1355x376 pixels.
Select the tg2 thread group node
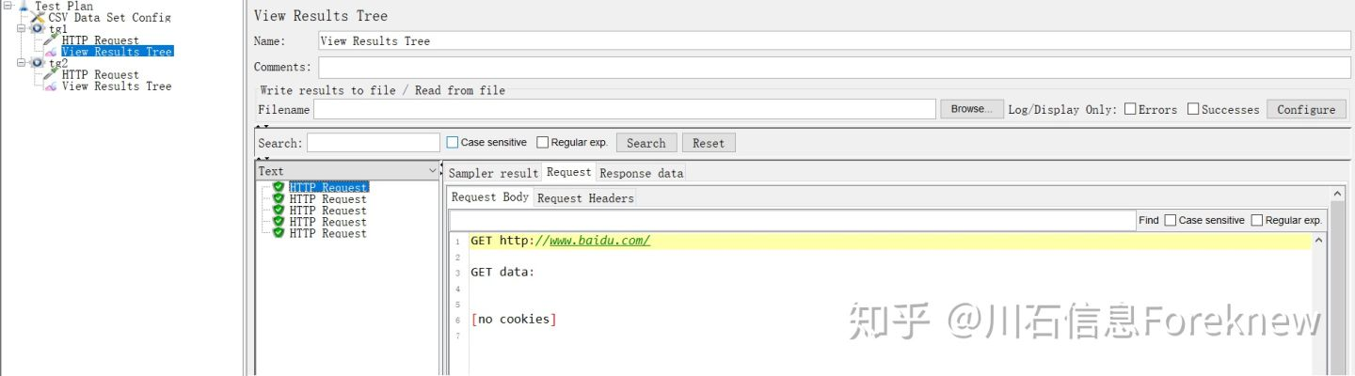tap(58, 63)
